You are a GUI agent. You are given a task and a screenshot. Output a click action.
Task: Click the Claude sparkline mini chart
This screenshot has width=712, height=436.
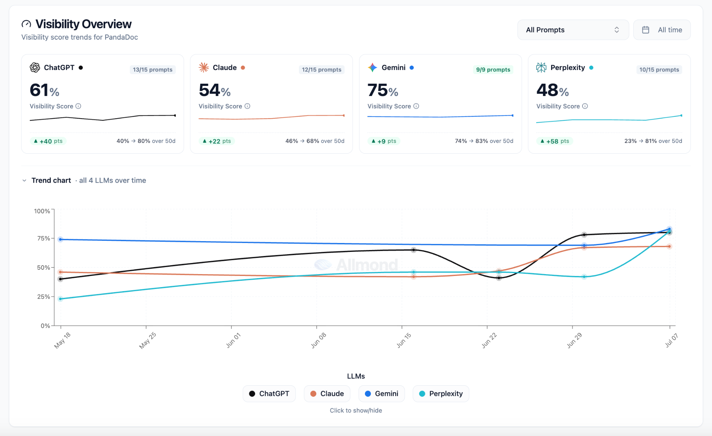pyautogui.click(x=271, y=117)
